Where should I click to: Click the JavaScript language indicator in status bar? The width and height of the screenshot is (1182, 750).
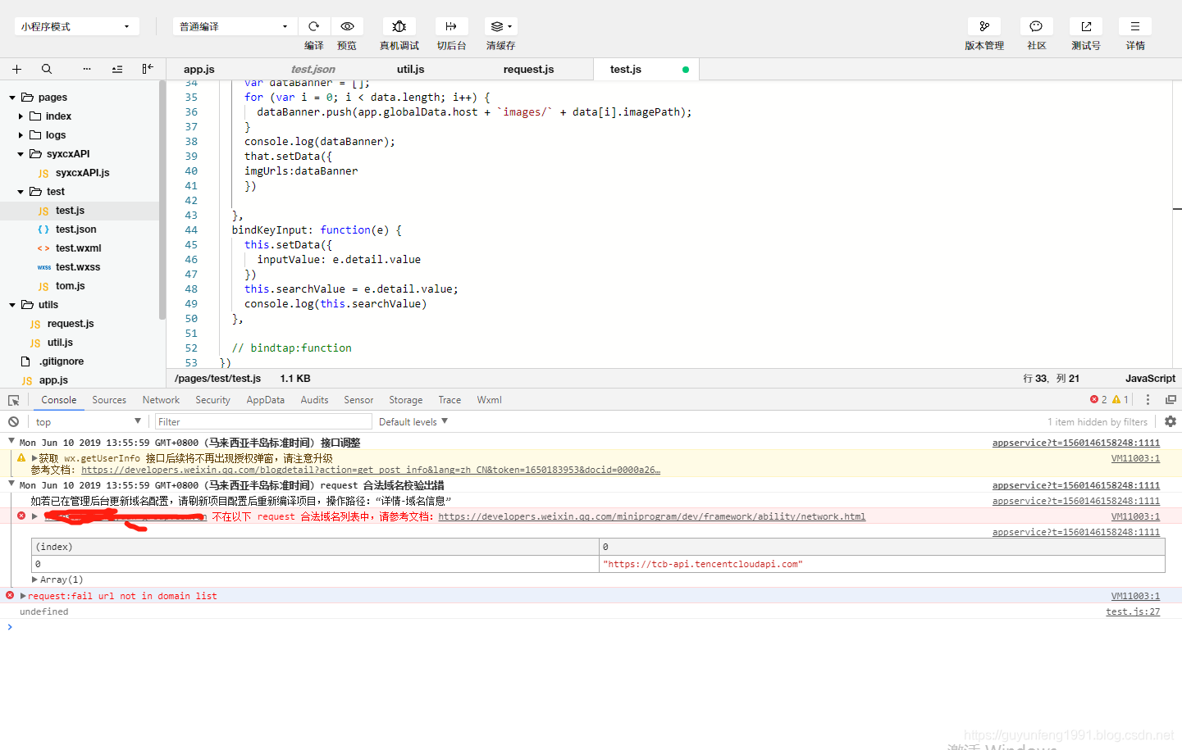(x=1150, y=378)
